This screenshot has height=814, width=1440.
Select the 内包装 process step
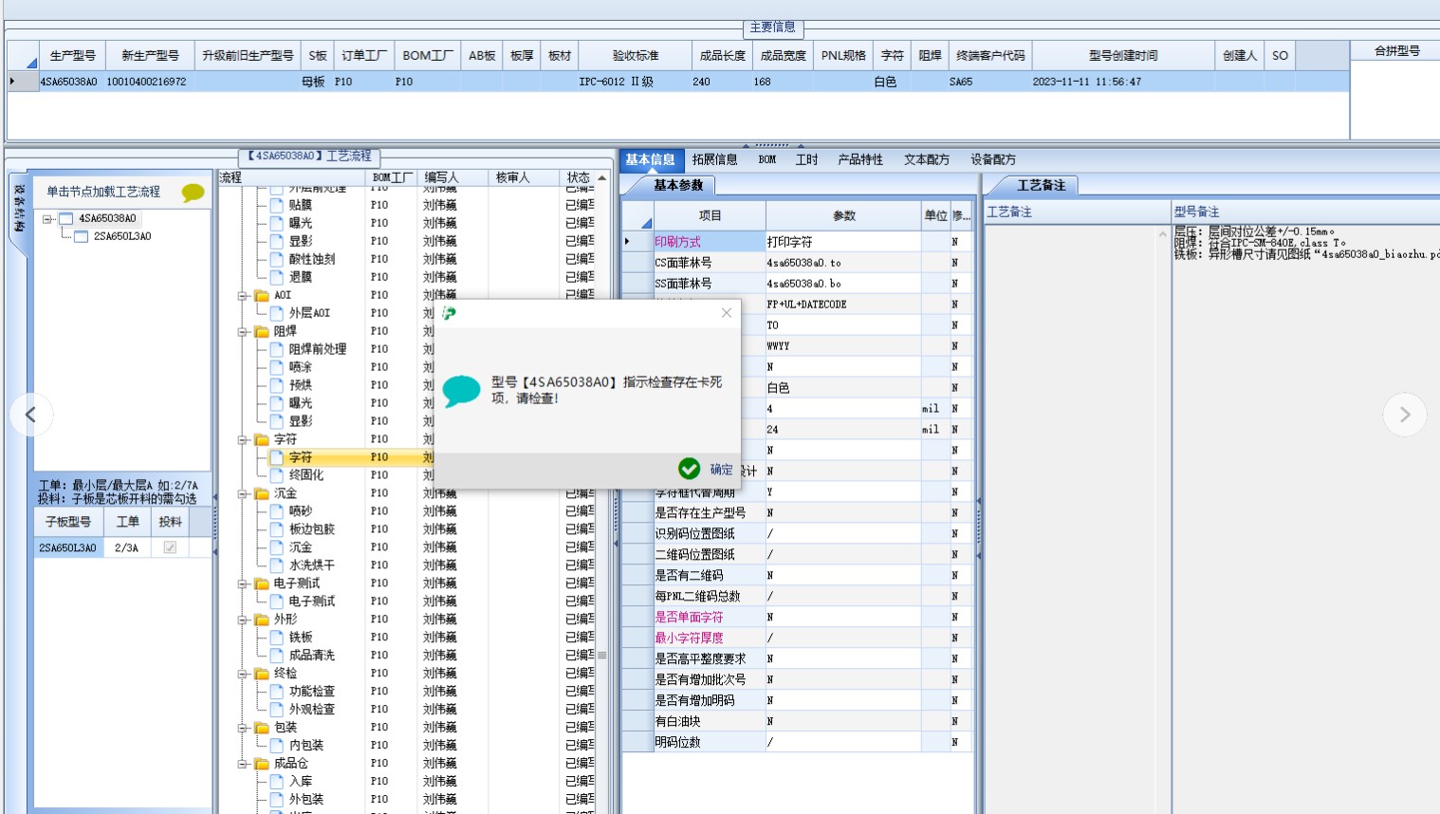(305, 746)
